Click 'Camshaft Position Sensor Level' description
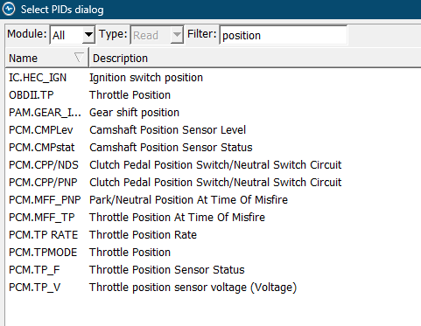 tap(168, 130)
